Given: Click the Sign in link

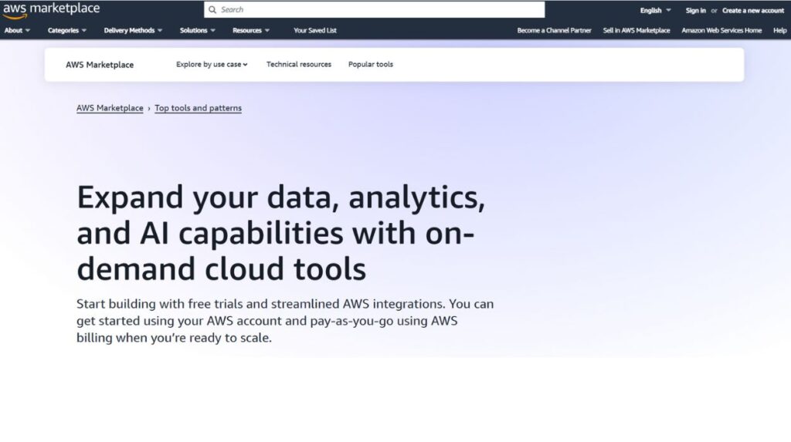Looking at the screenshot, I should 696,10.
